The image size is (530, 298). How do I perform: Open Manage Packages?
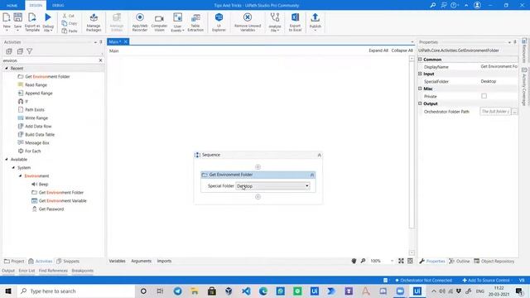pyautogui.click(x=94, y=22)
